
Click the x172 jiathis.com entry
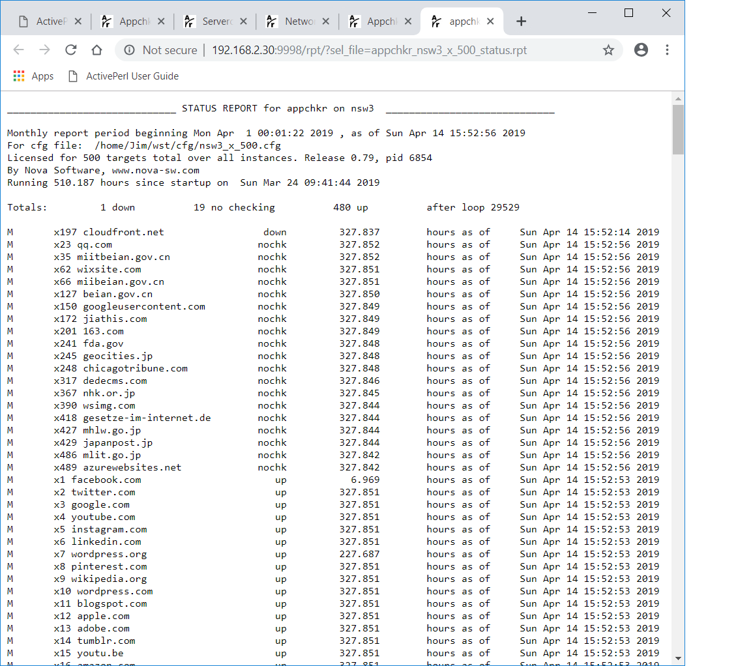tap(100, 319)
